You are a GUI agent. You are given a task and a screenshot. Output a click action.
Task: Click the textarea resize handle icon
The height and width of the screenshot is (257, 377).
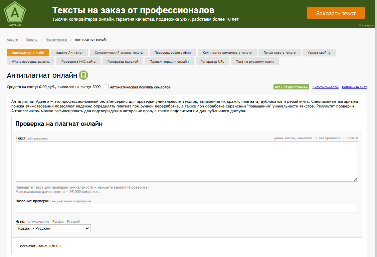[355, 179]
